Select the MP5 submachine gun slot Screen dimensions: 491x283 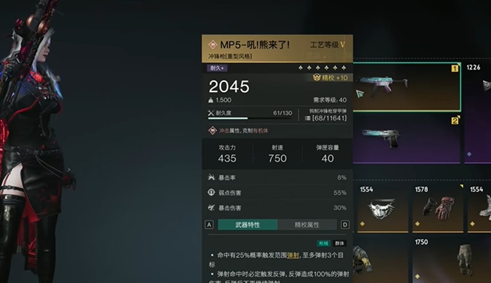407,87
